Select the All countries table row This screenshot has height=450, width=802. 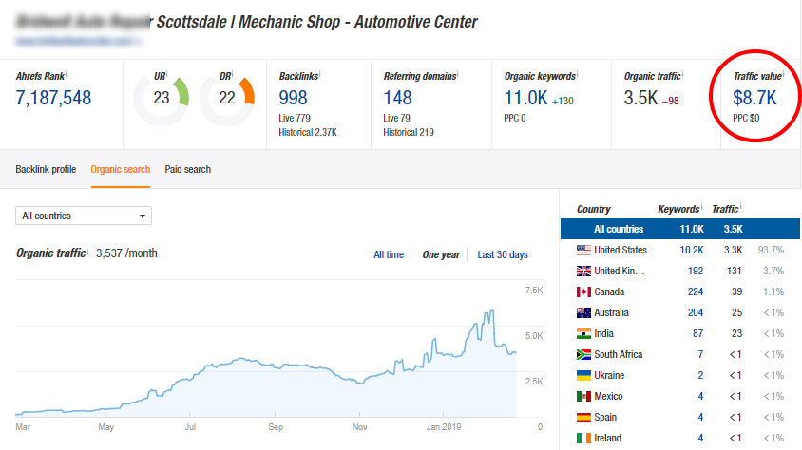pyautogui.click(x=680, y=229)
